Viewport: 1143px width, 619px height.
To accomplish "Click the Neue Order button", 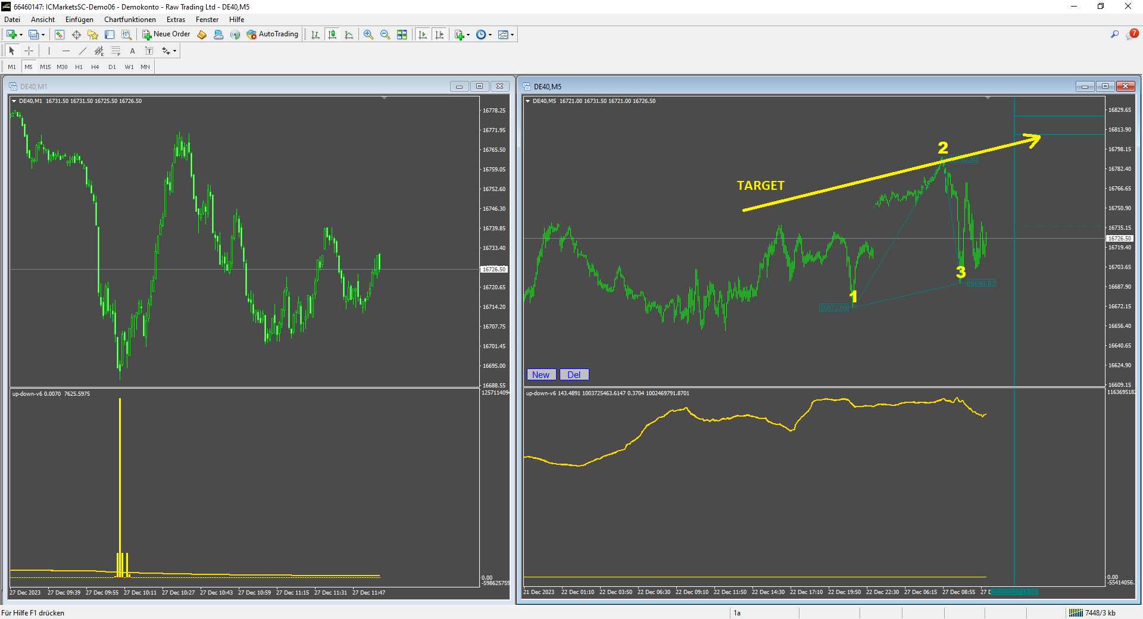I will pos(166,35).
